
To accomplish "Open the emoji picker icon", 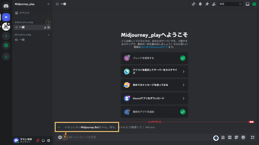I will click(x=243, y=137).
